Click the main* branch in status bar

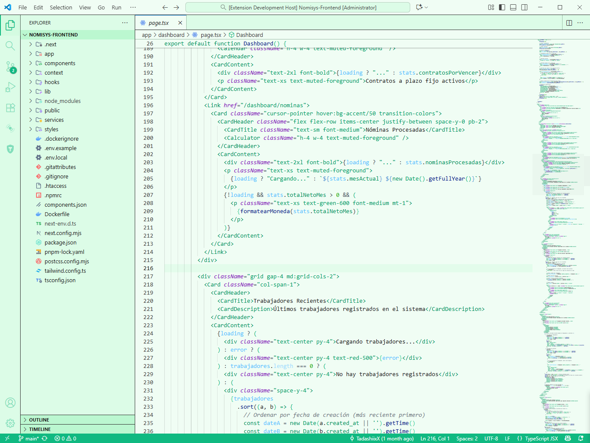coord(28,438)
